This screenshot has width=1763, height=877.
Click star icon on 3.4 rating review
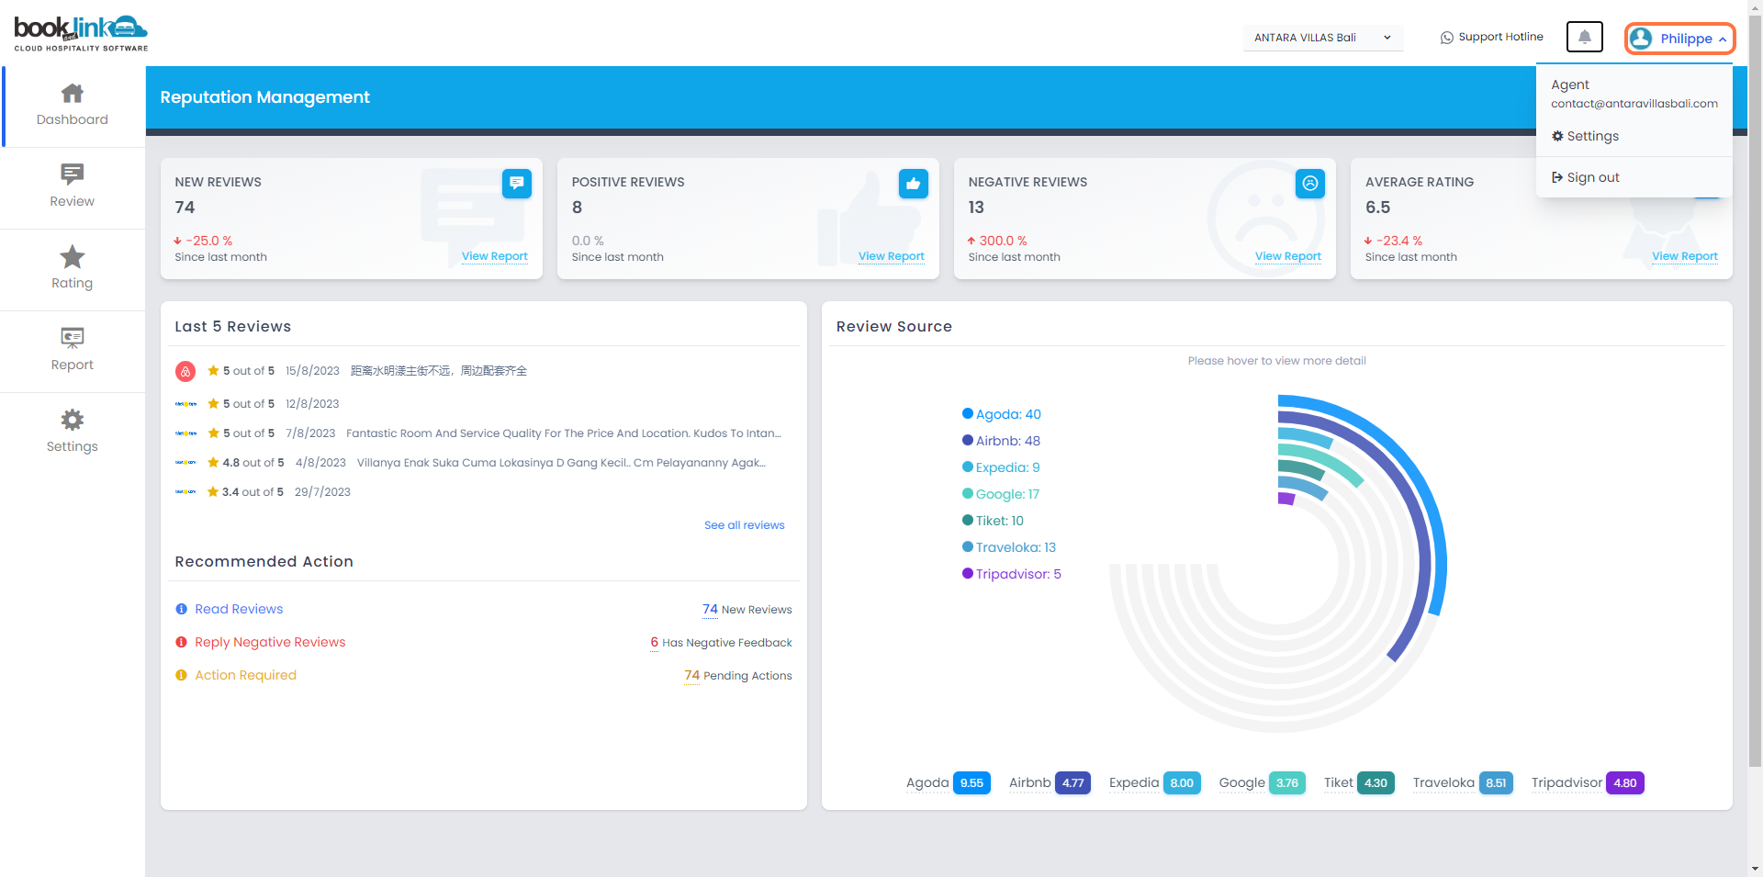(213, 491)
